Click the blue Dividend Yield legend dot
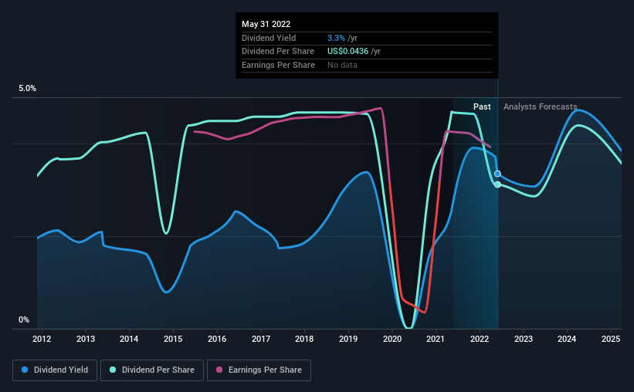The image size is (634, 392). point(25,370)
